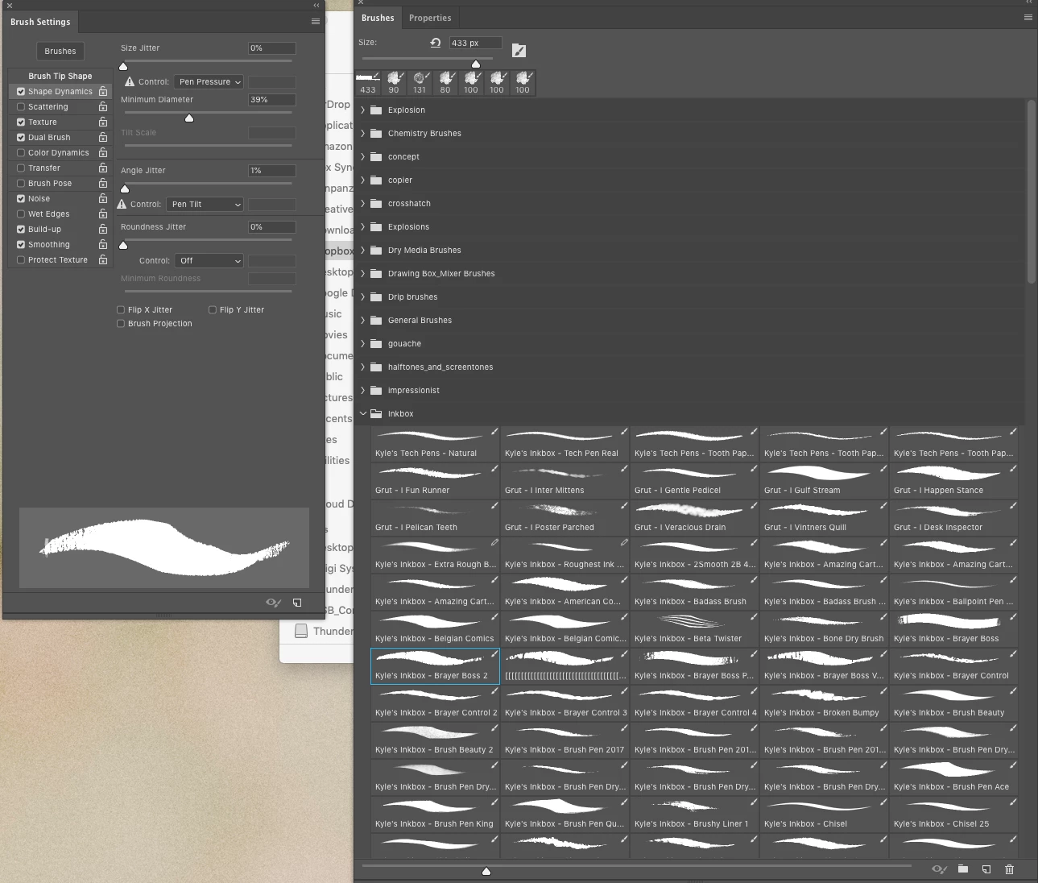Image resolution: width=1038 pixels, height=883 pixels.
Task: Toggle lock icon for Smoothing
Action: (103, 244)
